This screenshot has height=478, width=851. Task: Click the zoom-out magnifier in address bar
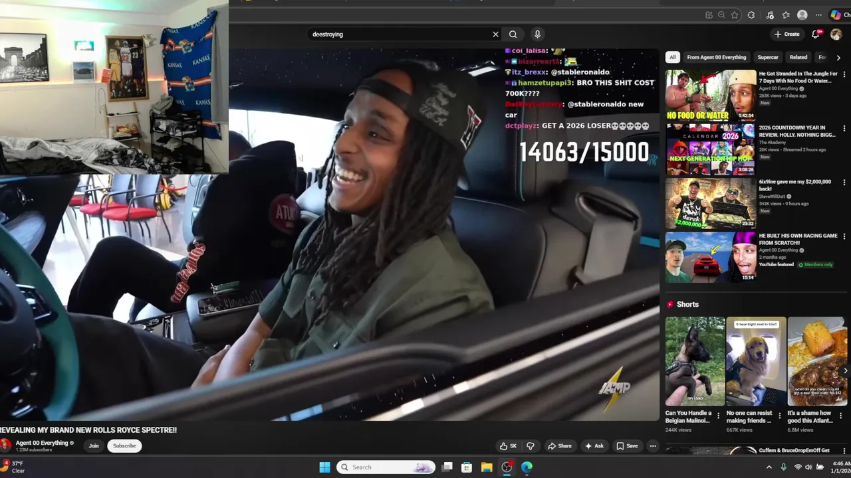pos(721,15)
